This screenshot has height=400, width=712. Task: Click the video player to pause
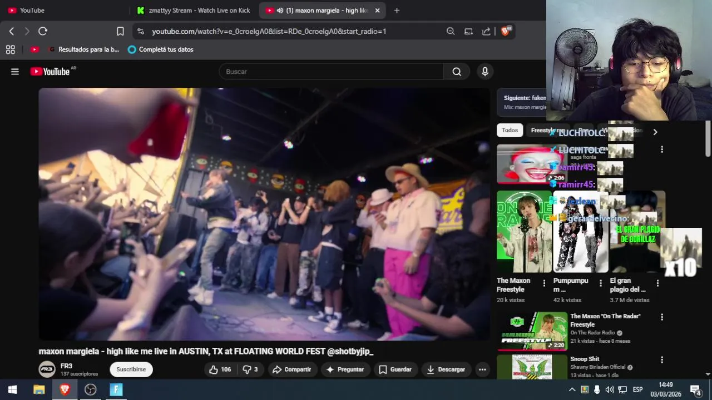click(x=264, y=214)
